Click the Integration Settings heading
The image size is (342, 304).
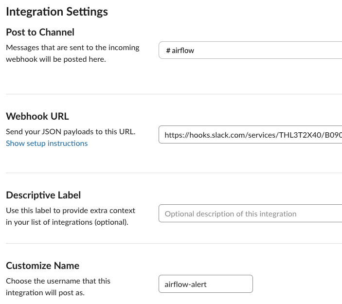coord(57,12)
